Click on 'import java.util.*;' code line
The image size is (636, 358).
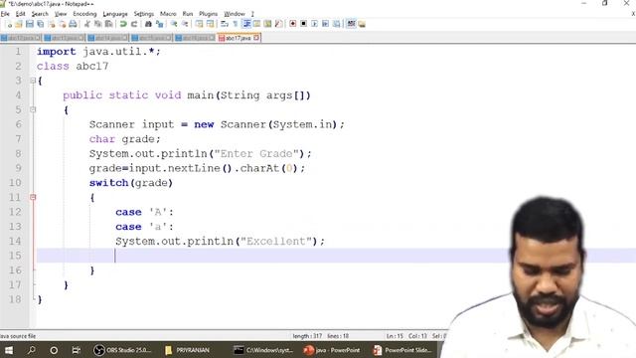click(x=98, y=52)
